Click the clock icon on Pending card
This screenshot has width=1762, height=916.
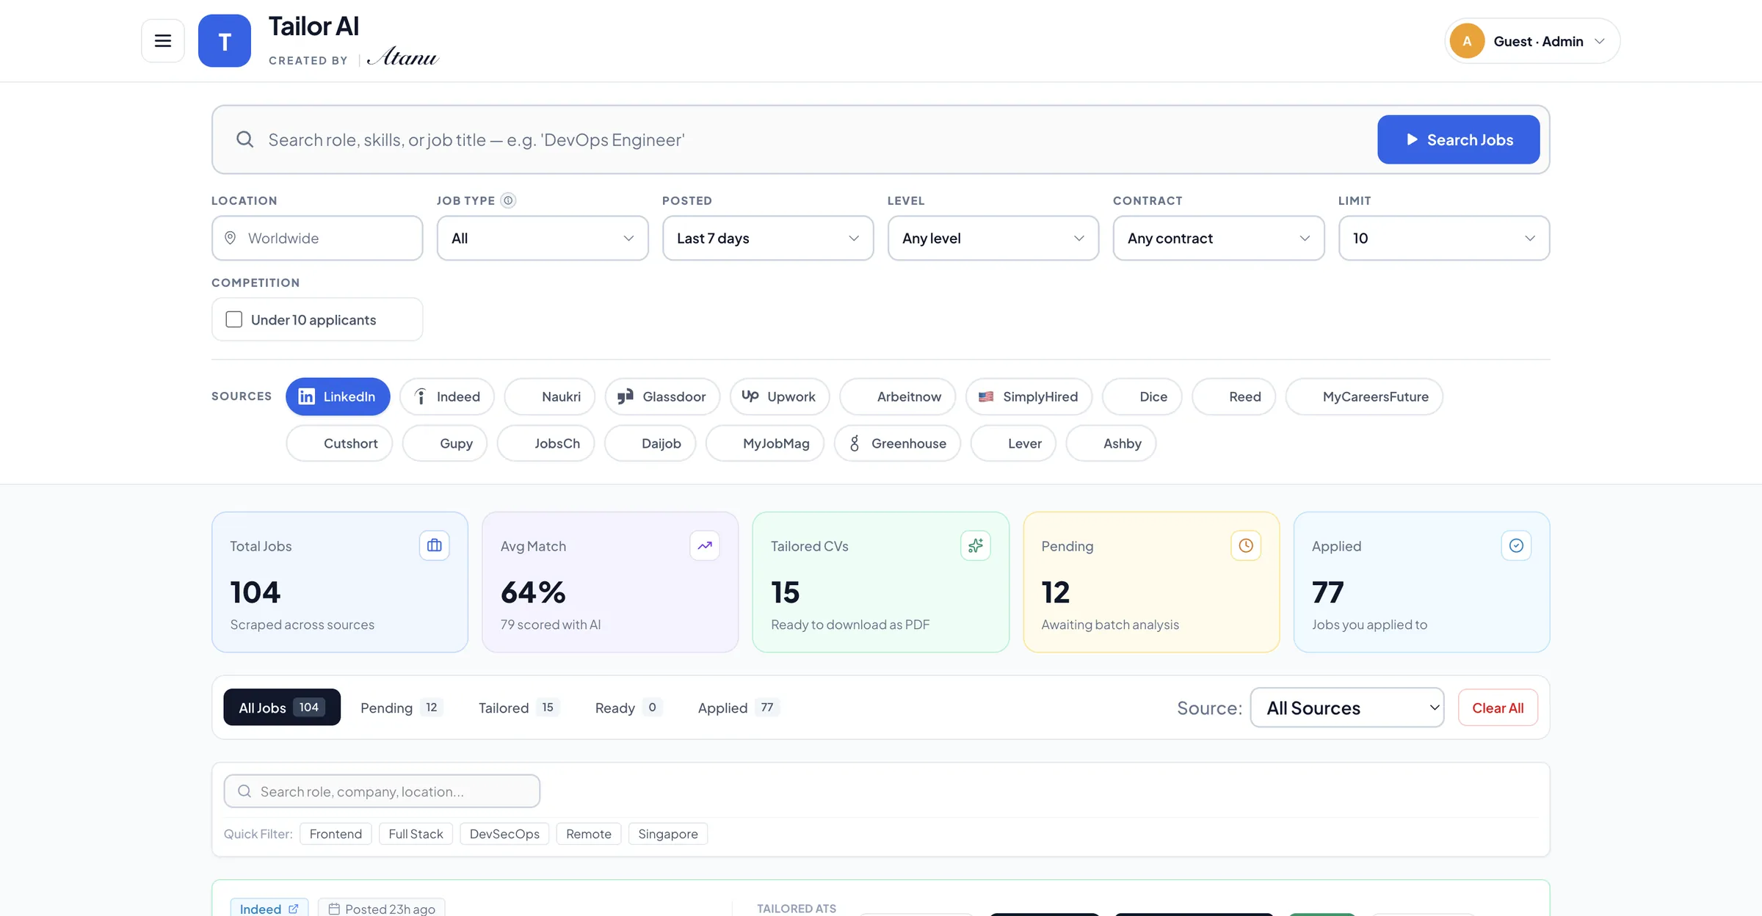tap(1246, 545)
